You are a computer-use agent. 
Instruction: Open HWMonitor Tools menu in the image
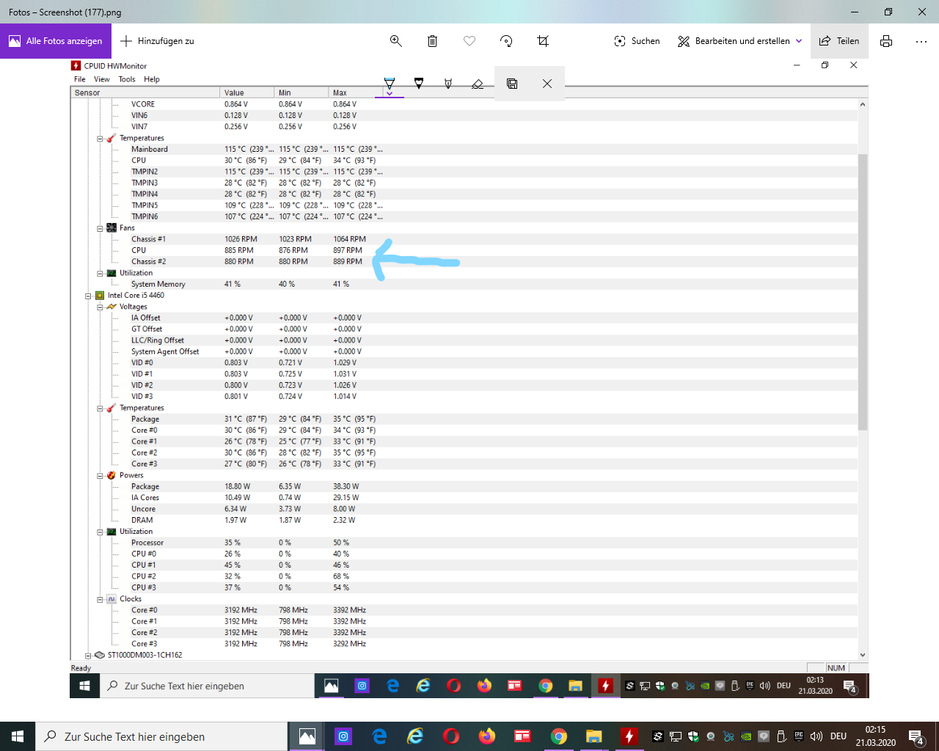(x=127, y=79)
